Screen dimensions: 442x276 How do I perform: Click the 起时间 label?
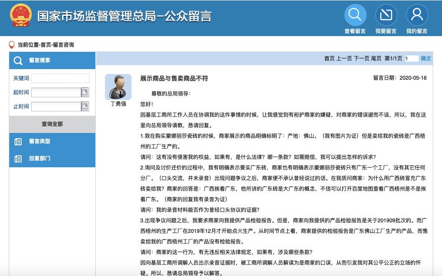pyautogui.click(x=21, y=92)
